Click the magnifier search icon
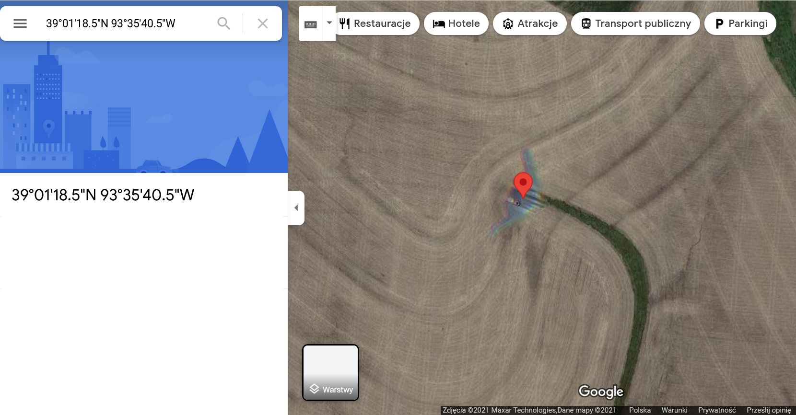Screen dimensions: 796x415 (x=223, y=23)
